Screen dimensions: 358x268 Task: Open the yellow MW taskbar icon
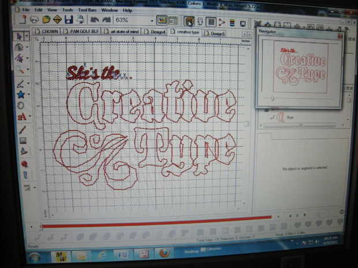[61, 257]
